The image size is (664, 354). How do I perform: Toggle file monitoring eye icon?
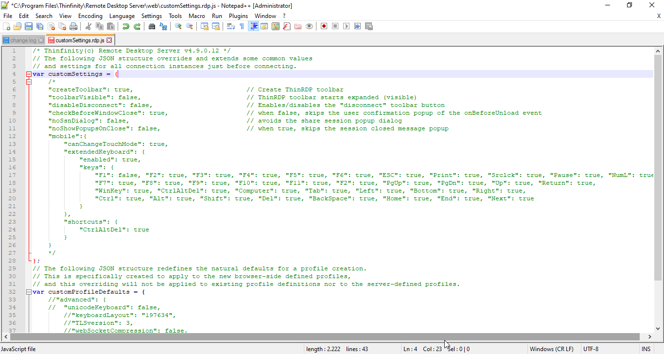[x=309, y=26]
